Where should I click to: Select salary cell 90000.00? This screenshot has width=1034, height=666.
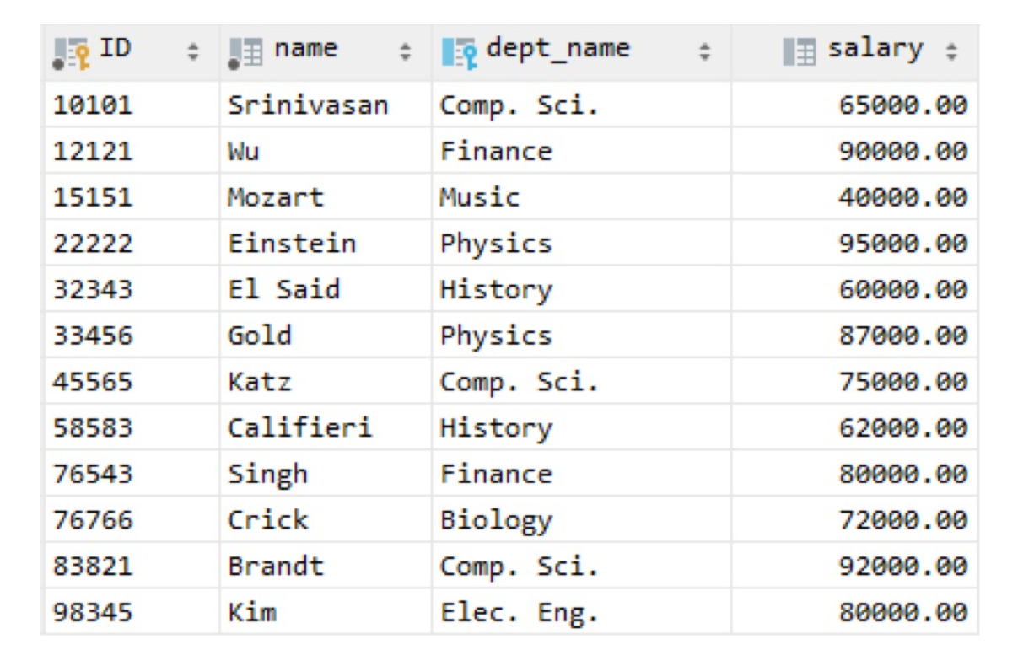pos(855,151)
